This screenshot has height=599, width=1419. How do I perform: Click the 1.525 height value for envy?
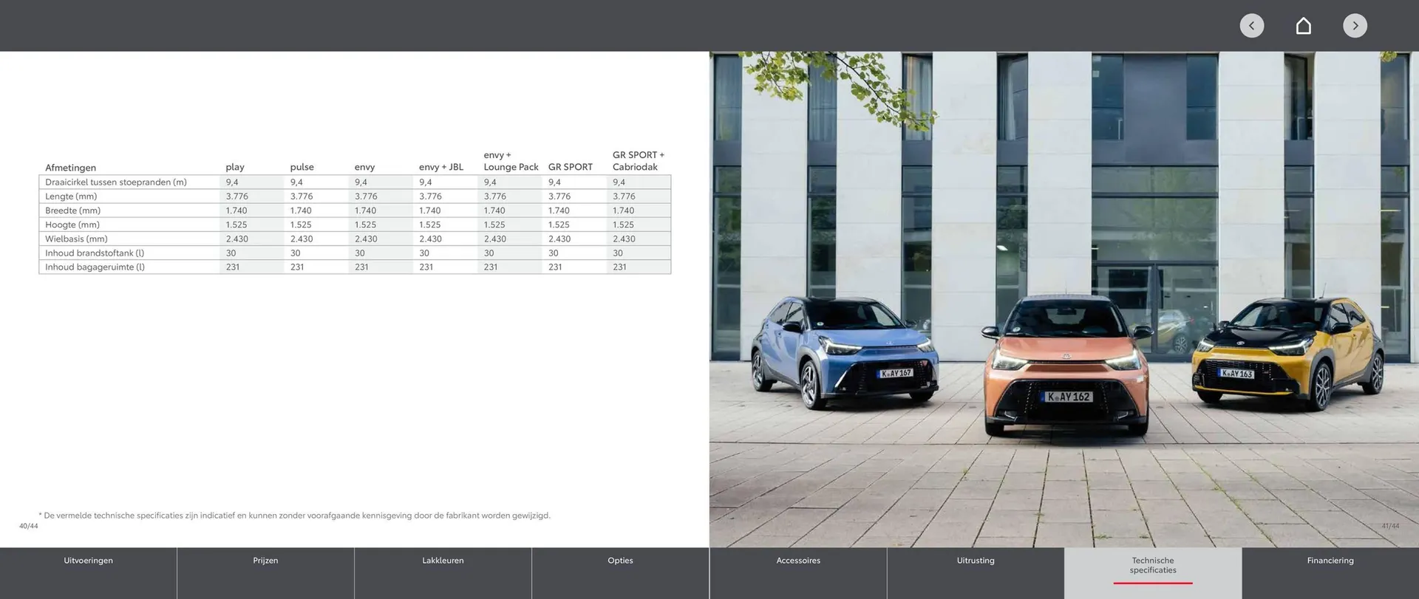(365, 225)
